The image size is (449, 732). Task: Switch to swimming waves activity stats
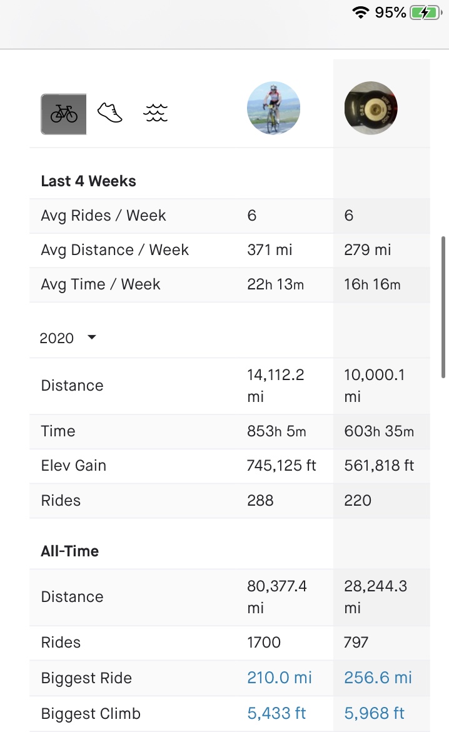coord(155,113)
